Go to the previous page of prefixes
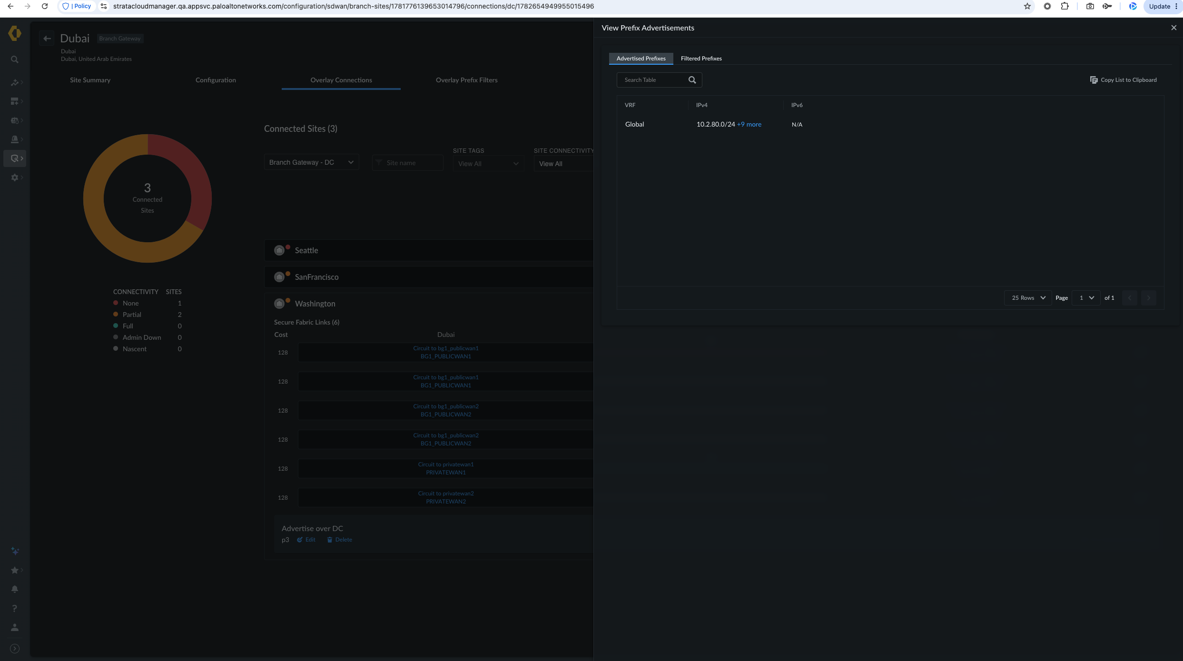Viewport: 1183px width, 661px height. (x=1130, y=298)
